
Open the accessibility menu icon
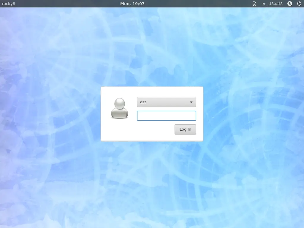coord(290,4)
